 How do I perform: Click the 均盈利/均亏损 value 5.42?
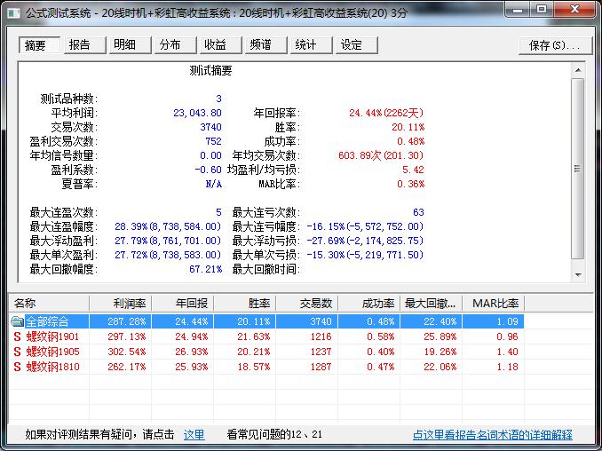(x=413, y=170)
